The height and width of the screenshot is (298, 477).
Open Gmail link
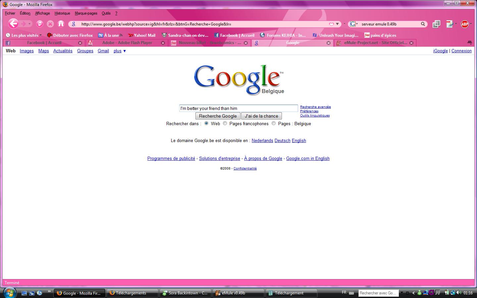(103, 51)
